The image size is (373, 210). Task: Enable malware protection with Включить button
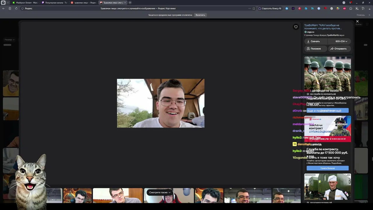200,15
